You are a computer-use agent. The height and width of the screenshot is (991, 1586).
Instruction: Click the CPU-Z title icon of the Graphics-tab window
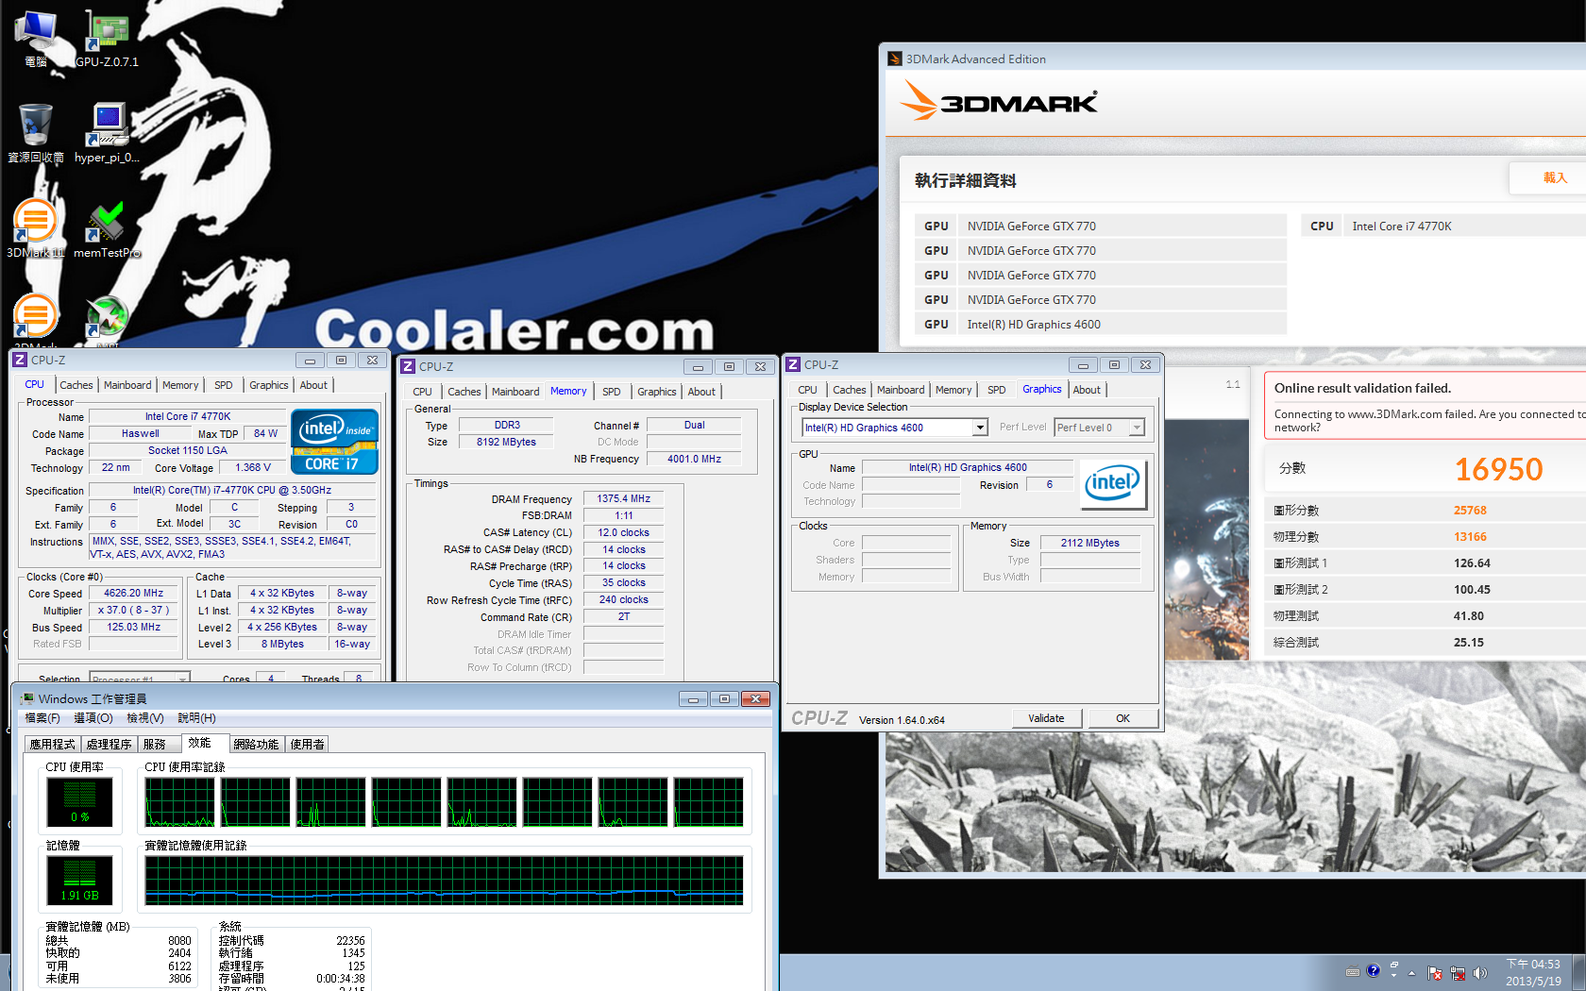(x=793, y=364)
